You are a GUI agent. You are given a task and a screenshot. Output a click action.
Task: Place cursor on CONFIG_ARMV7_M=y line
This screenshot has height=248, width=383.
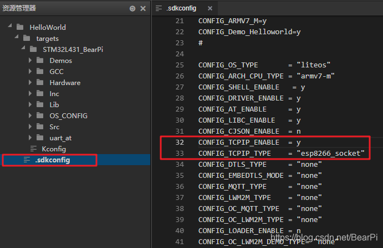coord(232,21)
